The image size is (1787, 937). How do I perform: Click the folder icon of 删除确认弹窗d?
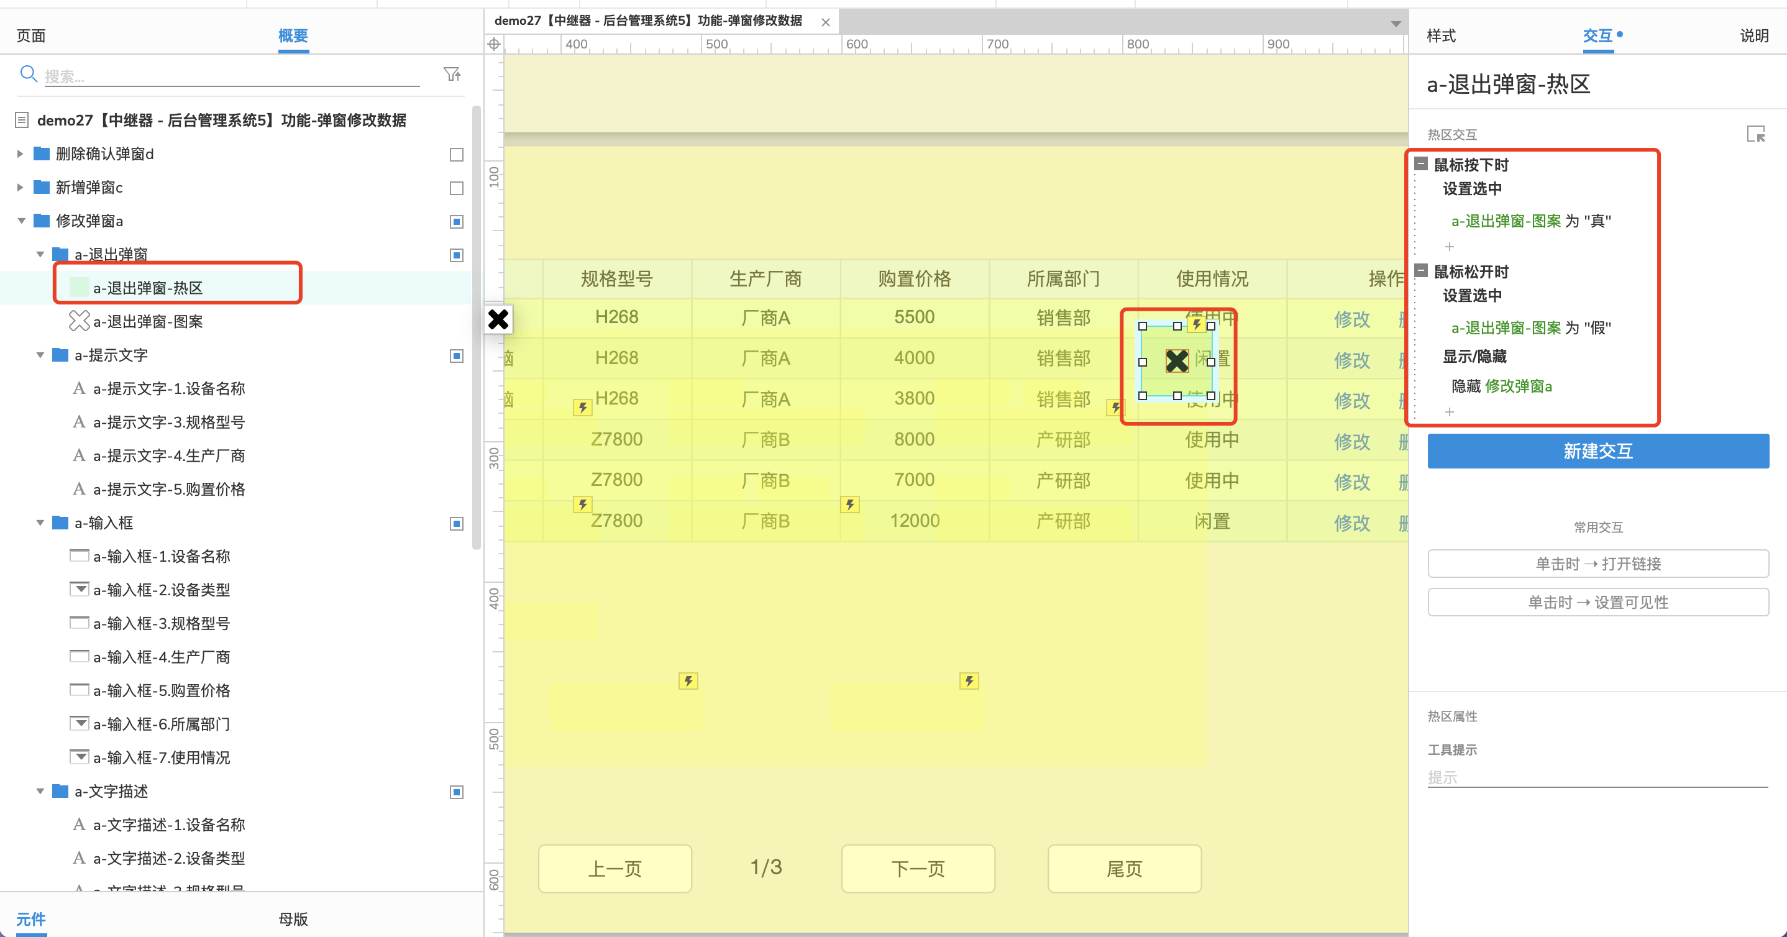click(42, 153)
